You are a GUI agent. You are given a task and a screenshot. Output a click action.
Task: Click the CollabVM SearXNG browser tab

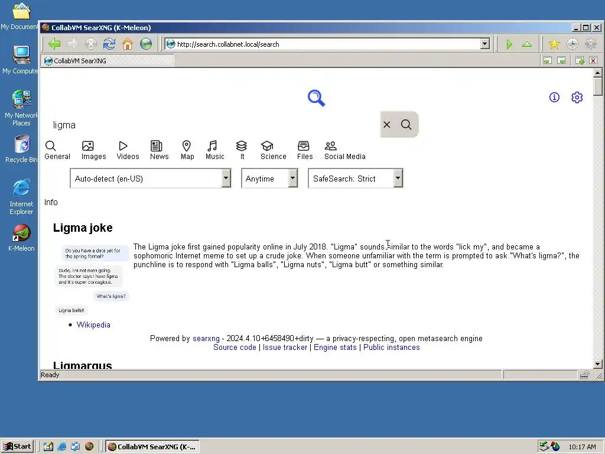(108, 61)
